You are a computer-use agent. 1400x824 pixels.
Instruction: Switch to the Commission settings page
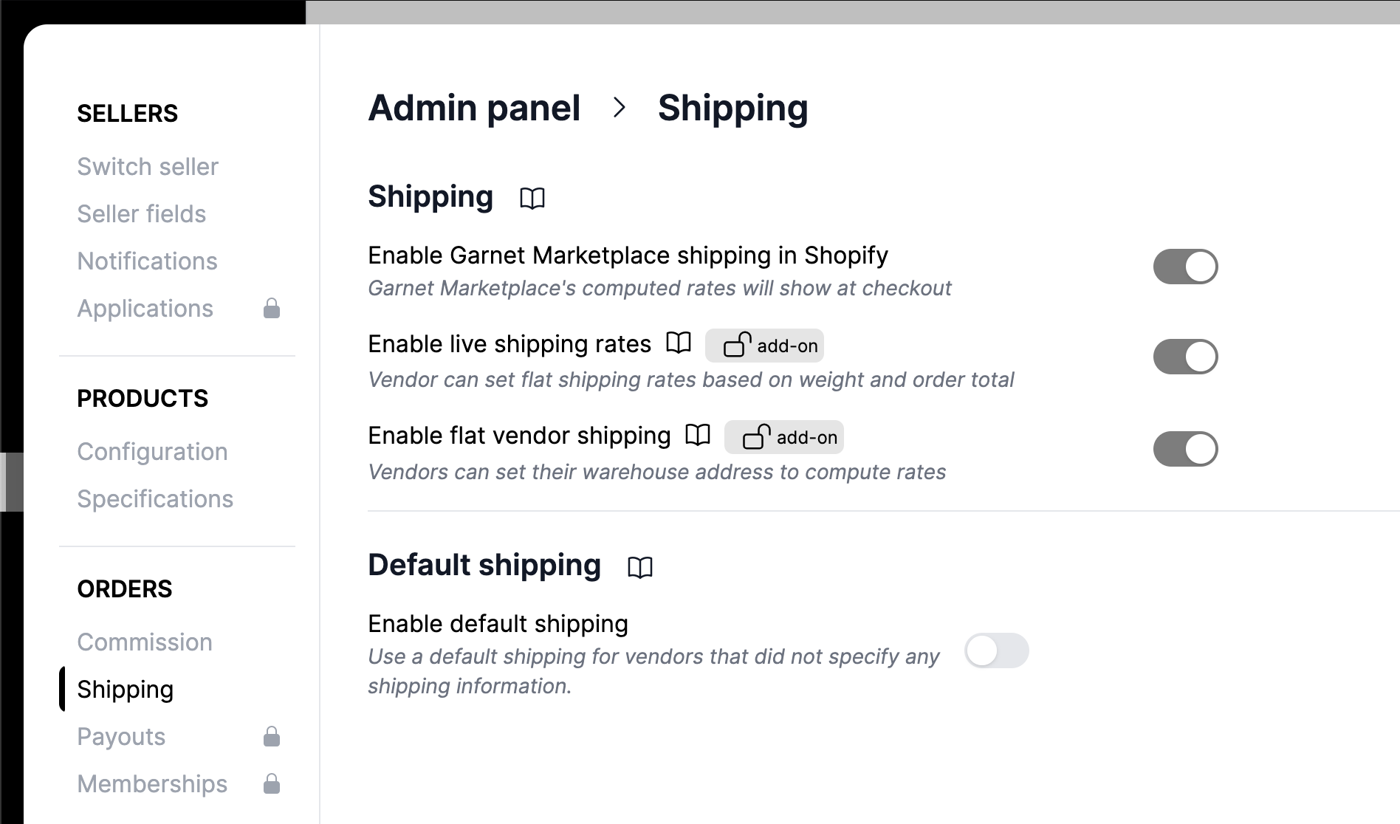[x=144, y=642]
